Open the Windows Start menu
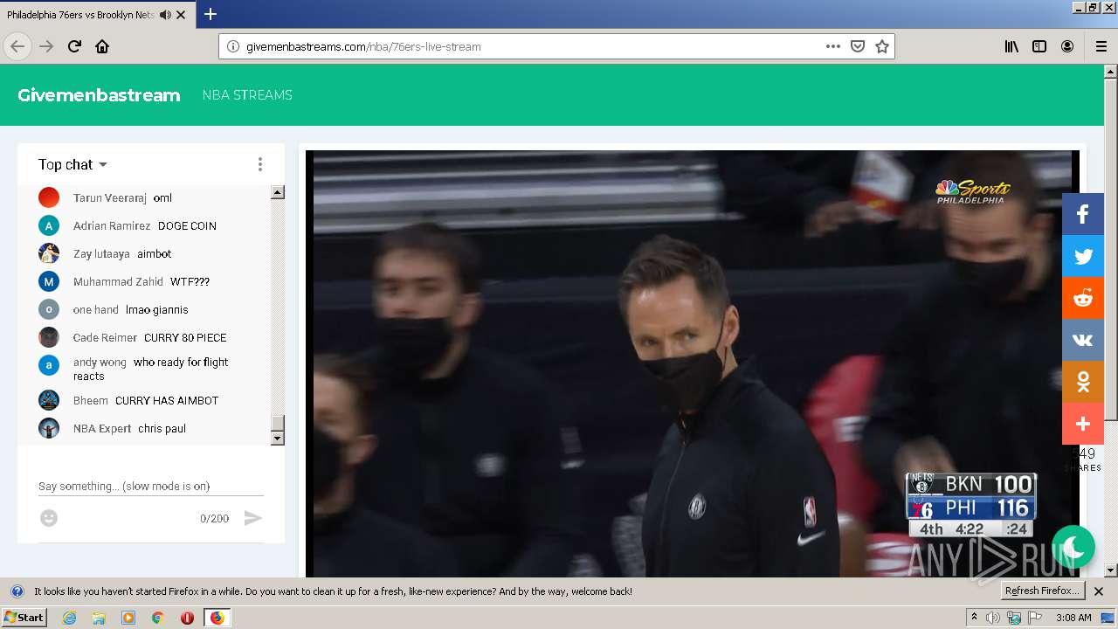The width and height of the screenshot is (1118, 629). pos(24,618)
